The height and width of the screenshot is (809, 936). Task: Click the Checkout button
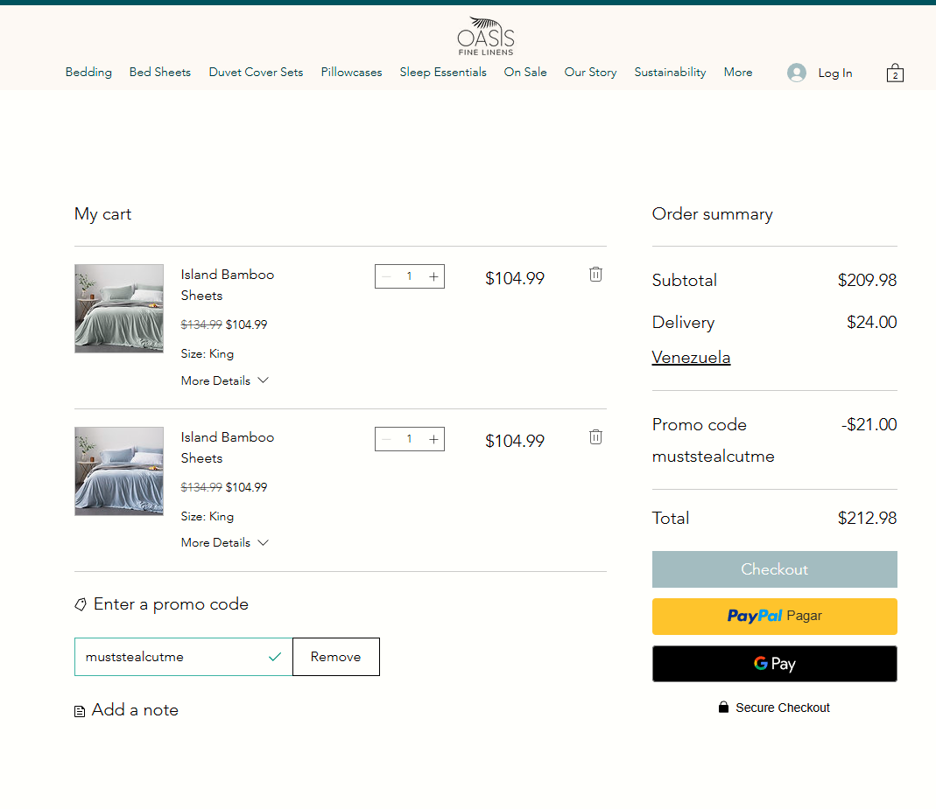(774, 569)
